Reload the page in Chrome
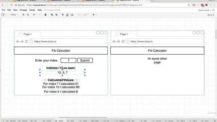The image size is (217, 122). click(11, 5)
